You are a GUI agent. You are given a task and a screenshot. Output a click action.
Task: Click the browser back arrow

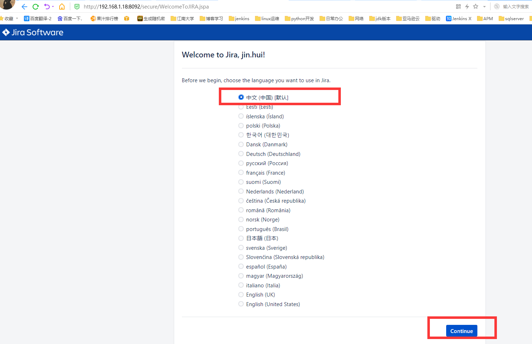(x=24, y=7)
